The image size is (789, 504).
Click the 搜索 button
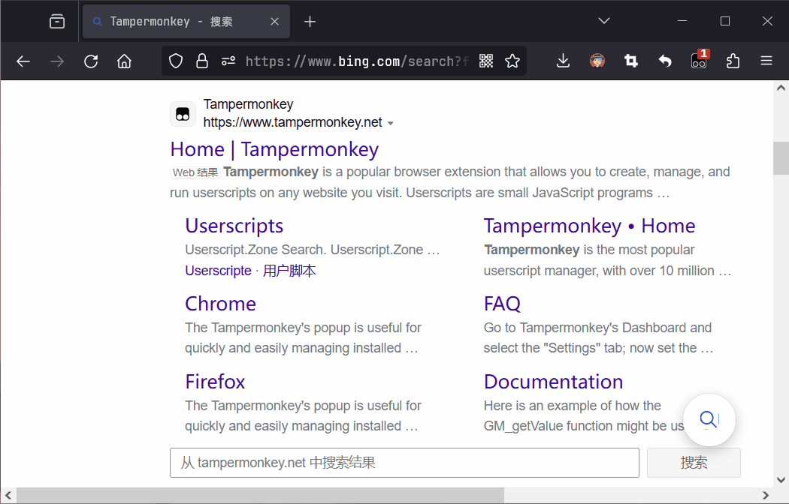click(694, 462)
